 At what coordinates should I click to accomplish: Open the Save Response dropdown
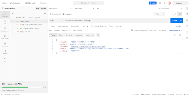(x=176, y=30)
